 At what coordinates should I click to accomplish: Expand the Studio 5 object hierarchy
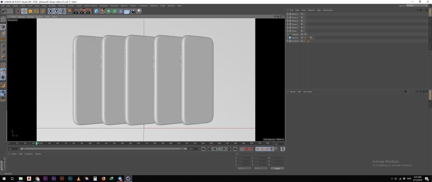pyautogui.click(x=288, y=41)
